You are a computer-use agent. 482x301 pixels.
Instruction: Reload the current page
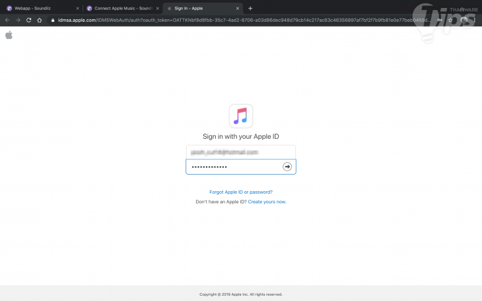pyautogui.click(x=28, y=20)
